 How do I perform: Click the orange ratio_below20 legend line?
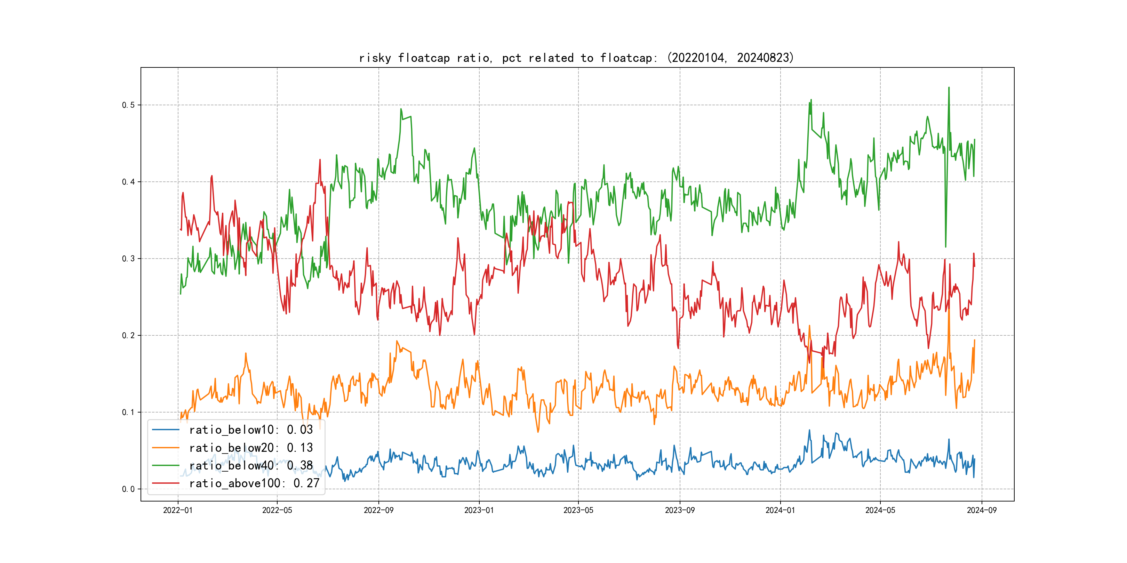(165, 448)
